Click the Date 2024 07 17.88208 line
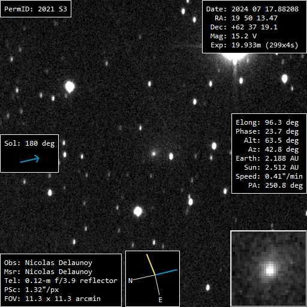307x307 pixels. [252, 9]
